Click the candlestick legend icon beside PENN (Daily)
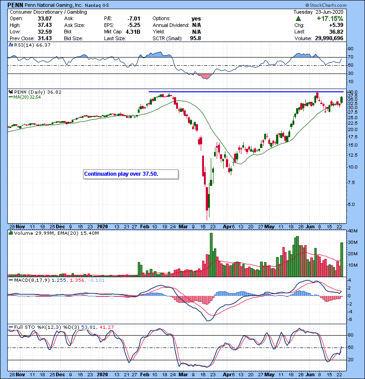 coord(10,92)
